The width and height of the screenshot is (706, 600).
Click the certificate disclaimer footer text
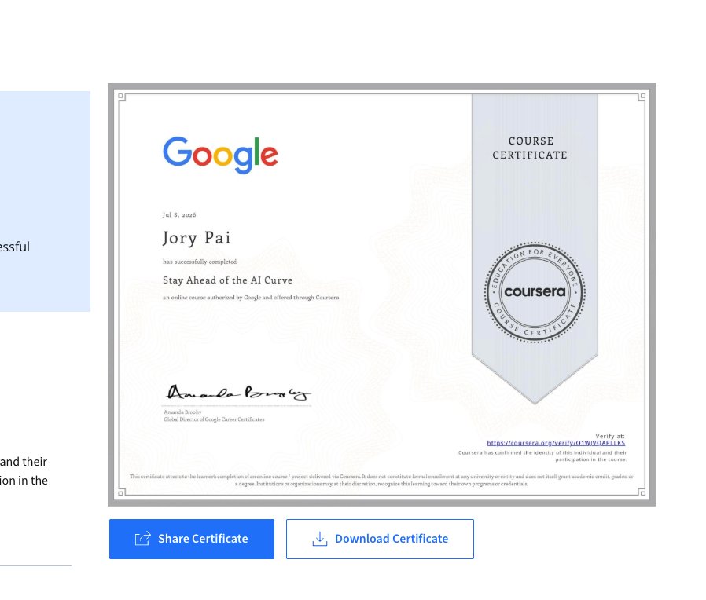(381, 480)
